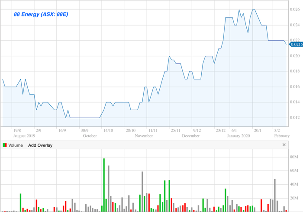Click the tallest green volume bar near 14/10
This screenshot has height=212, width=303.
tap(104, 185)
